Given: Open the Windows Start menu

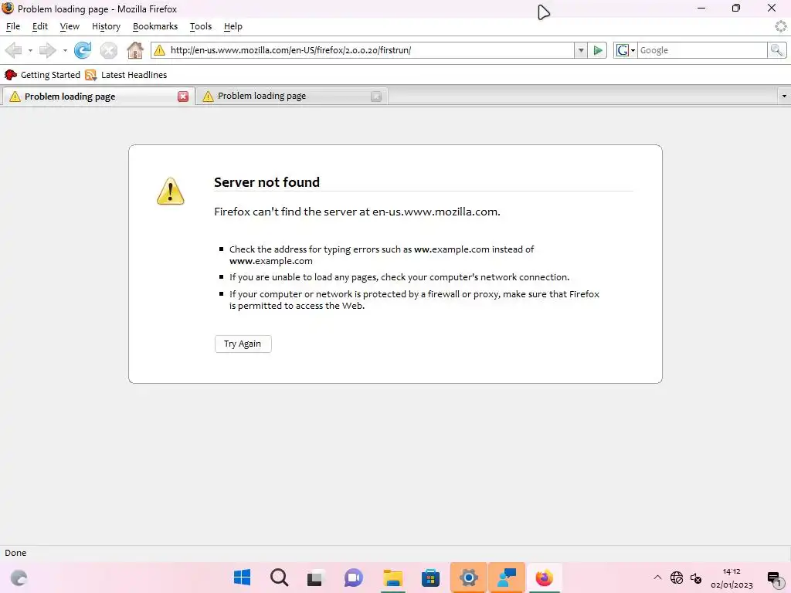Looking at the screenshot, I should point(242,578).
